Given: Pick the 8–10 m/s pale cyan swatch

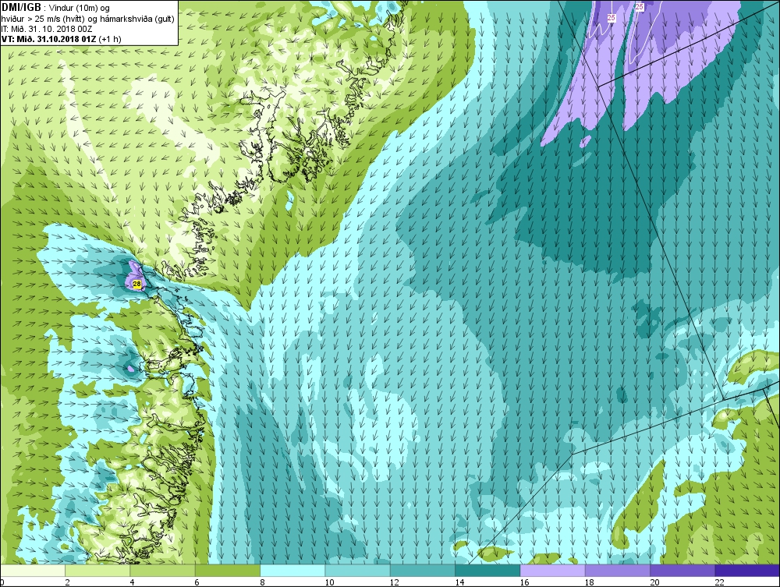Looking at the screenshot, I should tap(292, 571).
